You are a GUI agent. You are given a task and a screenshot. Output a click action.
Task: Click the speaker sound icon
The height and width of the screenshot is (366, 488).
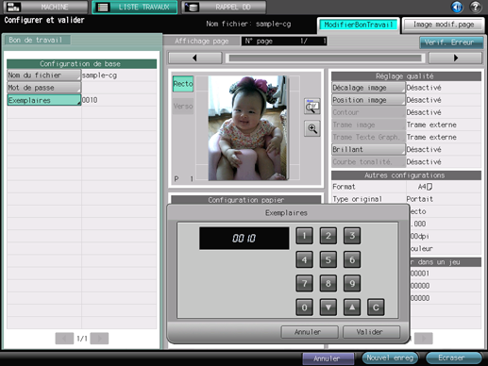coord(457,7)
